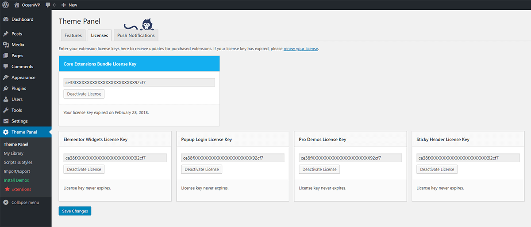Deactivate the Core Extensions Bundle license

(84, 94)
